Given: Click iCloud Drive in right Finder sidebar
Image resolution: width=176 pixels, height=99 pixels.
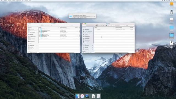Looking at the screenshot, I should [x=87, y=33].
